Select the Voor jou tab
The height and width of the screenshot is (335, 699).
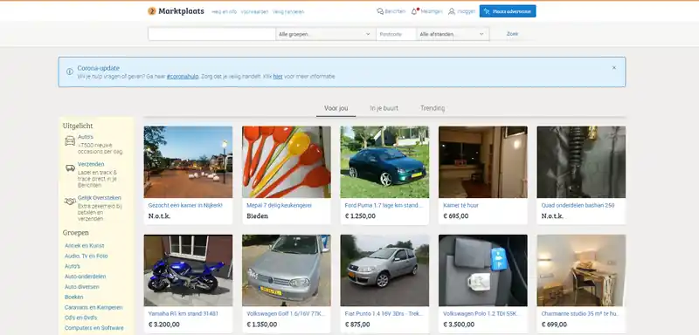(x=336, y=108)
